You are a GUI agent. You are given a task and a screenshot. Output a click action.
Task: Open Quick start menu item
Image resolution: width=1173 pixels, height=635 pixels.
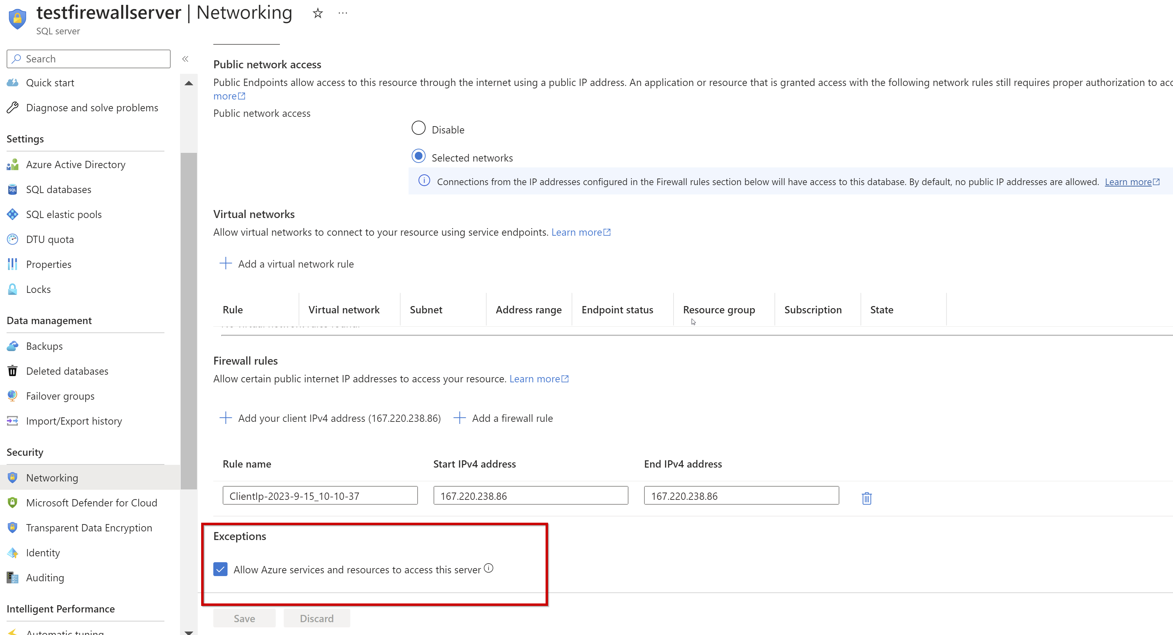click(50, 82)
